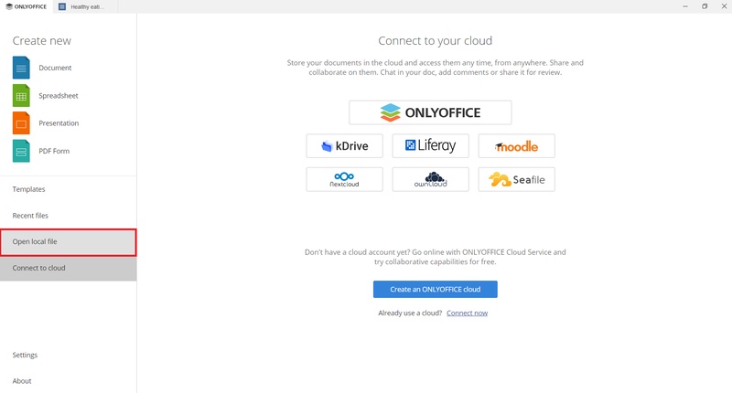This screenshot has height=393, width=732.
Task: Choose Liferay cloud provider
Action: point(430,146)
